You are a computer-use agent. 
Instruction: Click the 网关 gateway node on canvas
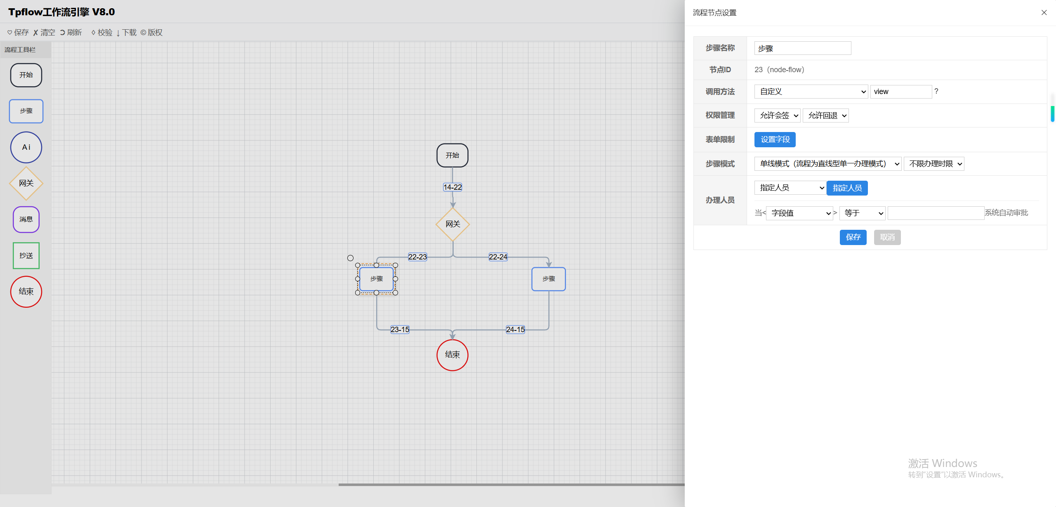pyautogui.click(x=453, y=224)
